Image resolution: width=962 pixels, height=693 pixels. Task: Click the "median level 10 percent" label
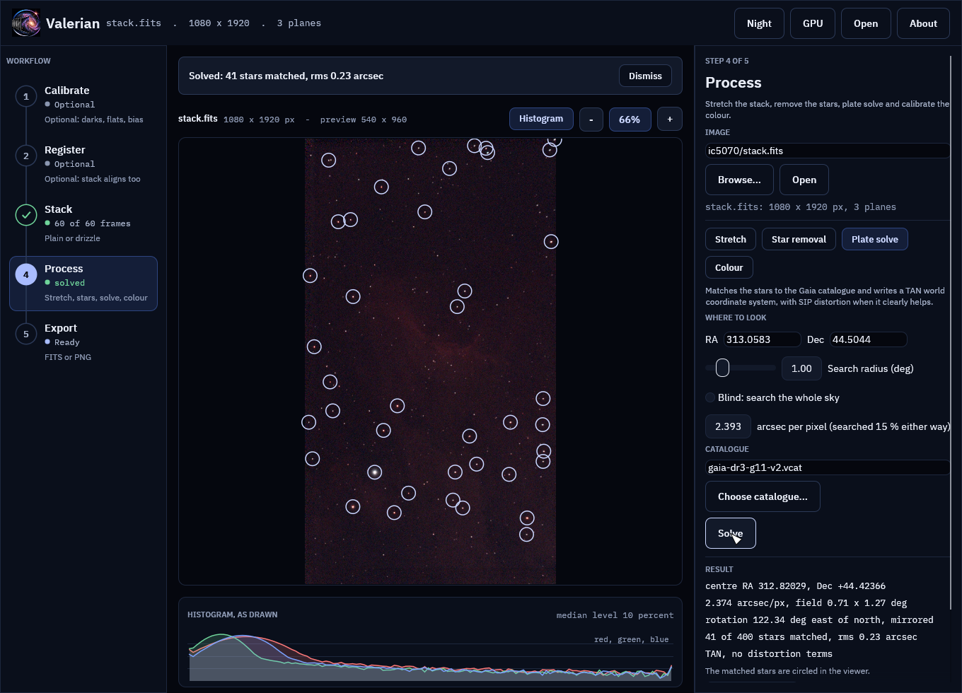pos(615,615)
